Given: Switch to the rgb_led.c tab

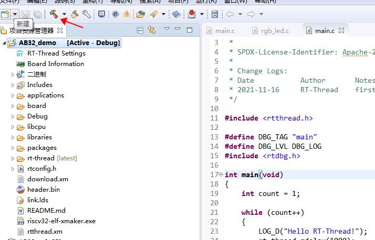Looking at the screenshot, I should [270, 31].
